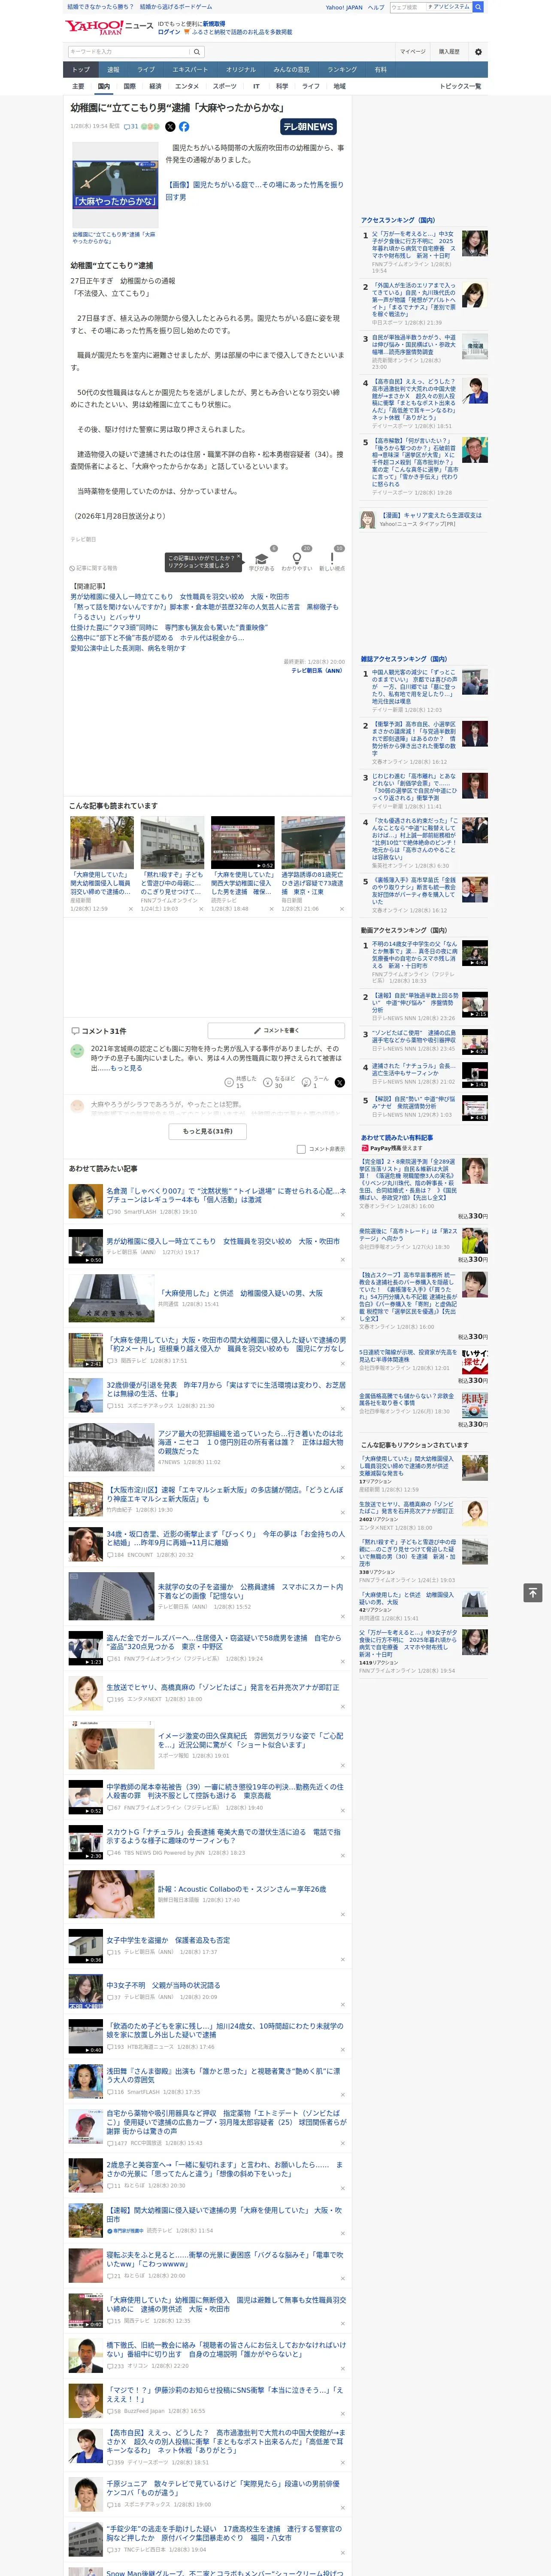Share the first comment on X
Viewport: 551px width, 2576px height.
(339, 1083)
